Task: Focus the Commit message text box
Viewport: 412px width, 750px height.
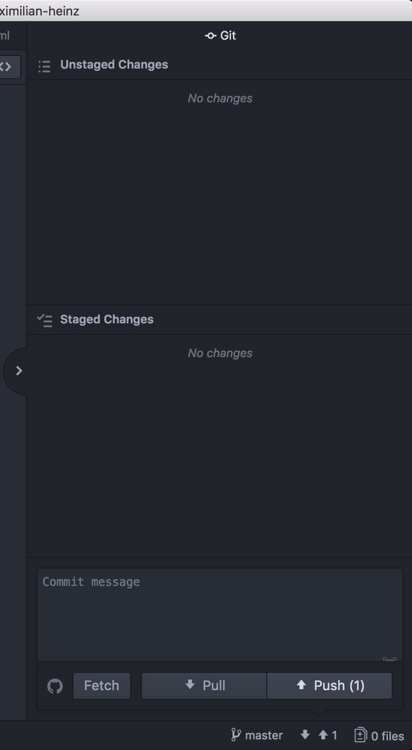Action: (x=220, y=613)
